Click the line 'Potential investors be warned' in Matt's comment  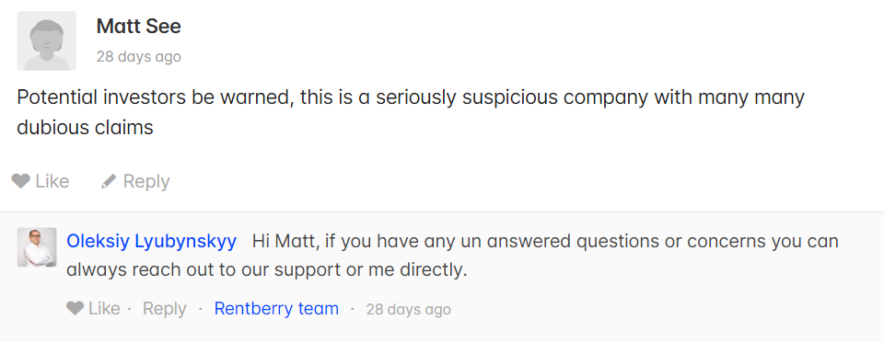[x=411, y=97]
